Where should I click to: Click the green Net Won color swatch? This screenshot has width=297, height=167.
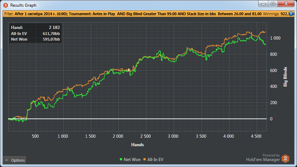tap(121, 160)
